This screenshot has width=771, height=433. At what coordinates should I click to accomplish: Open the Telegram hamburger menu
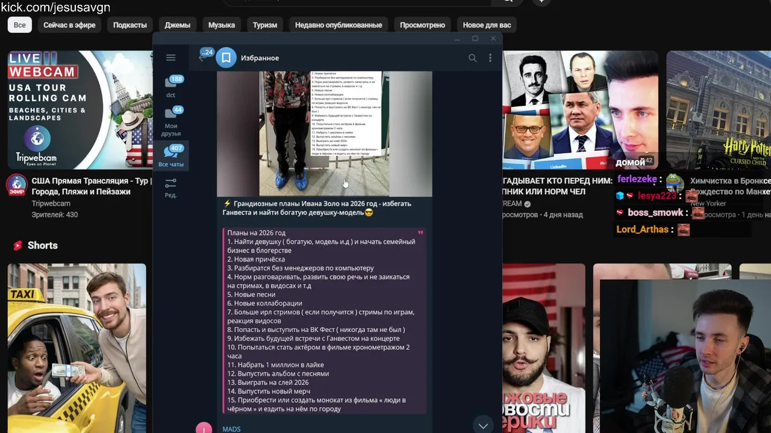coord(170,58)
